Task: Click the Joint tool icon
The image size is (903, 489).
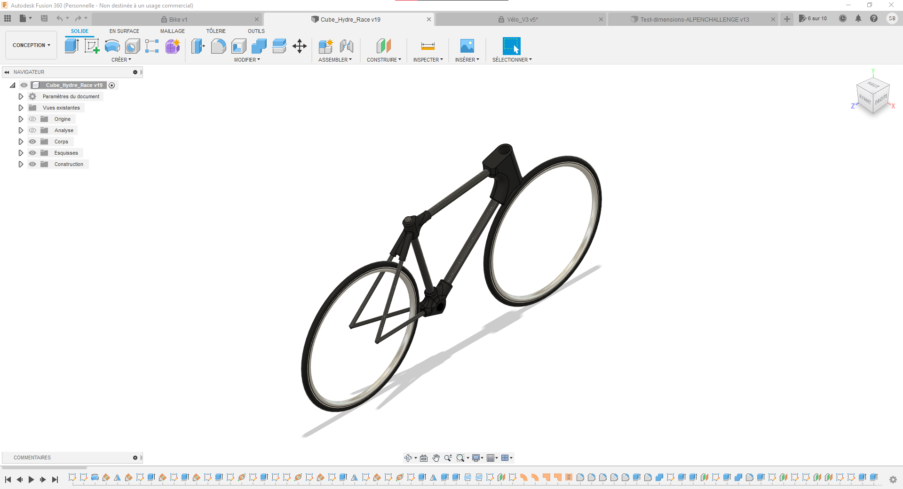Action: [347, 46]
